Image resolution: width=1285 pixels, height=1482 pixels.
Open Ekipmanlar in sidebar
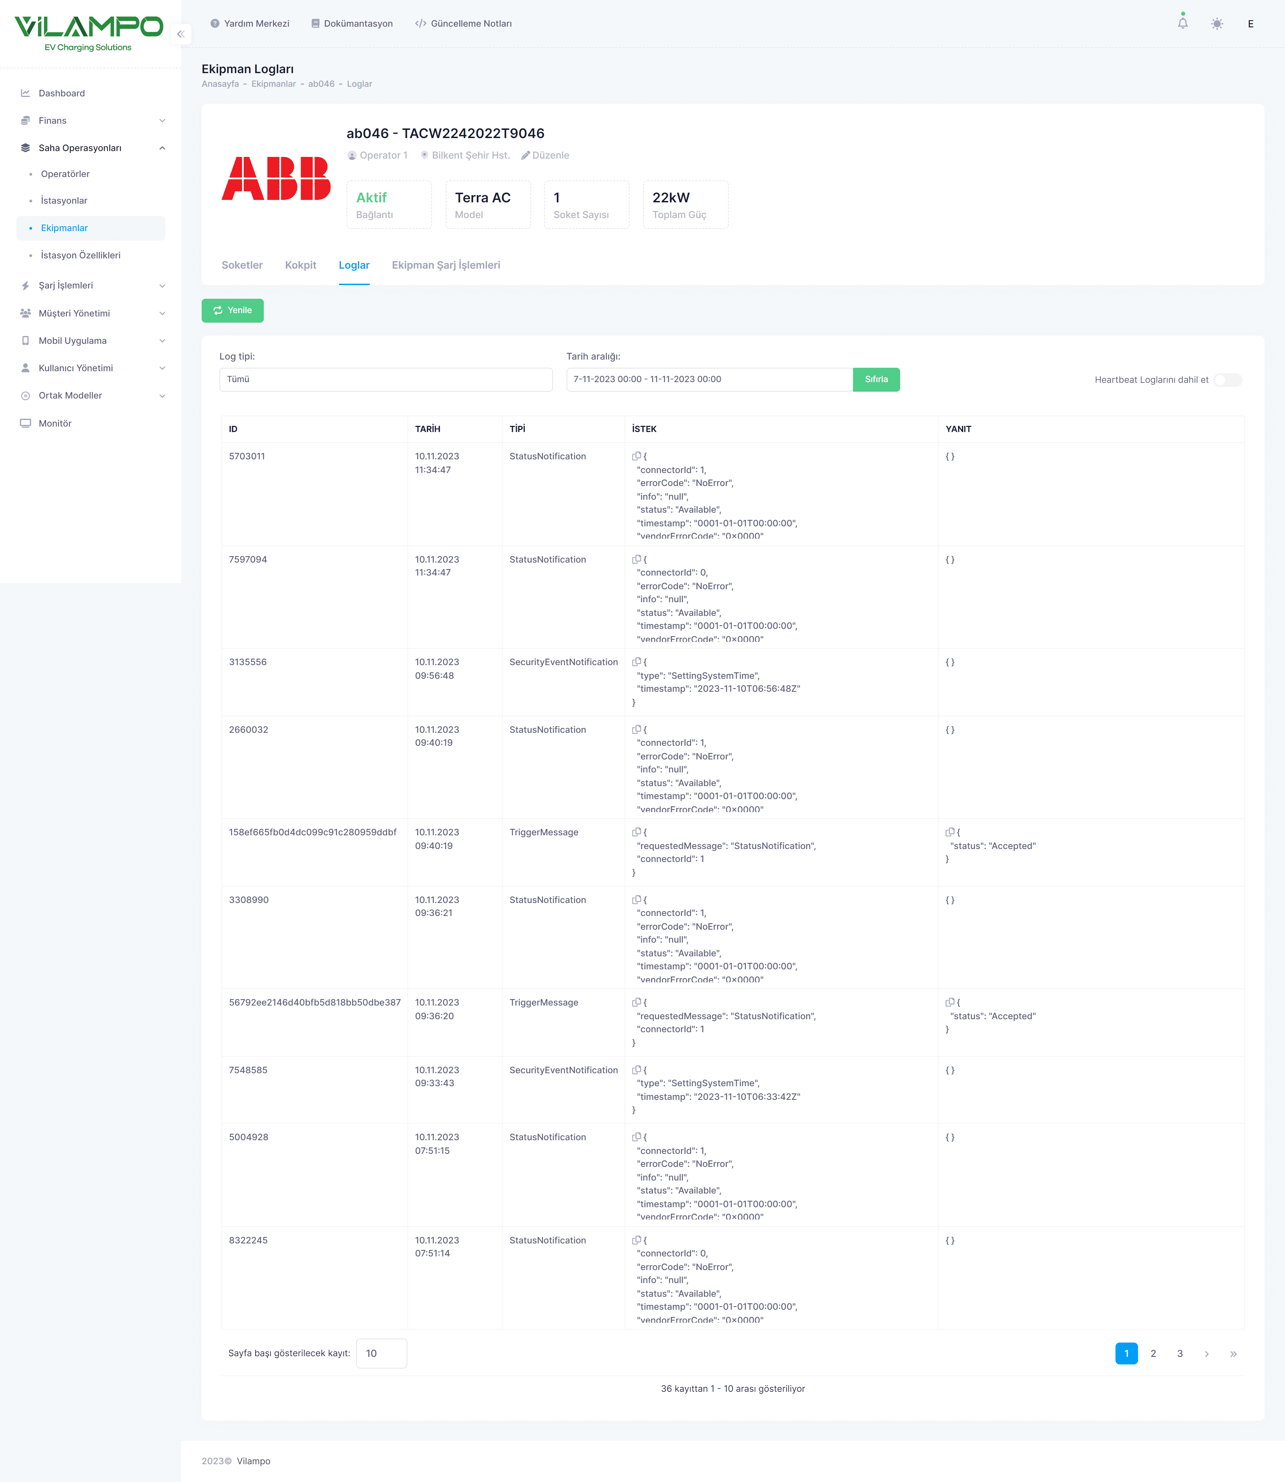tap(91, 228)
